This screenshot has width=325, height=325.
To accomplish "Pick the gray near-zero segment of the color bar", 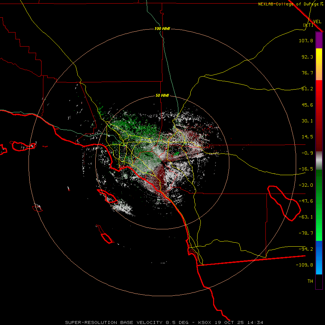I will click(319, 161).
